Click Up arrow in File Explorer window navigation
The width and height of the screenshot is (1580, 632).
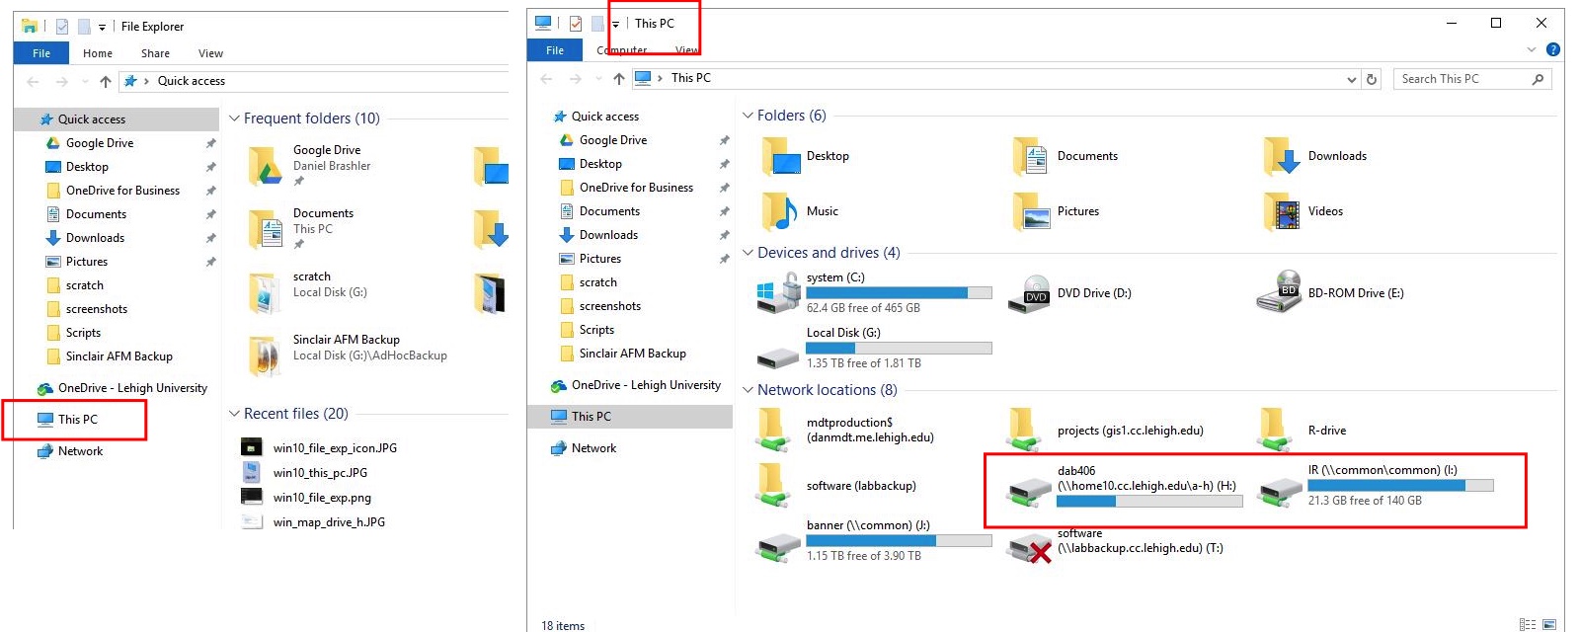click(106, 82)
